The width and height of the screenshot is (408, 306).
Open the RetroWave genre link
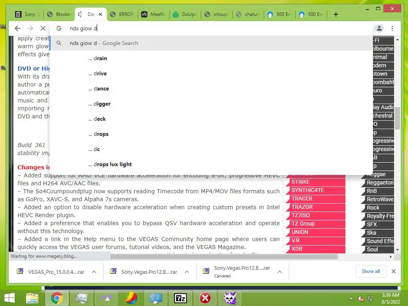coord(378,199)
